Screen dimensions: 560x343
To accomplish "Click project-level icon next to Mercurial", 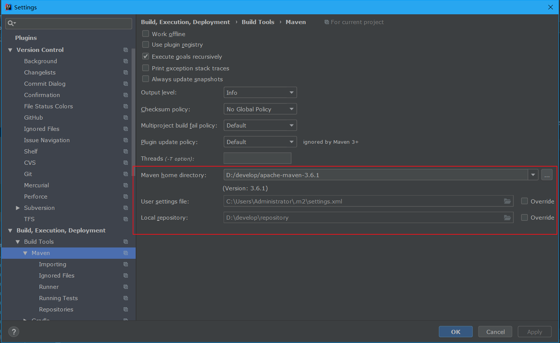I will pyautogui.click(x=126, y=185).
